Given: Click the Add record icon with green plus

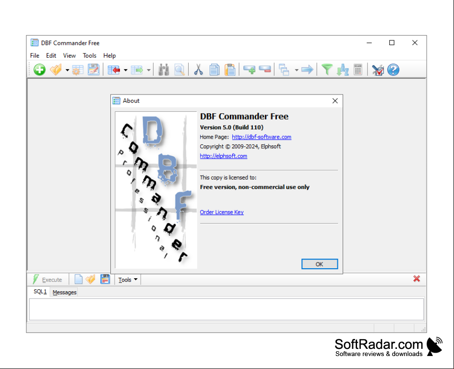Looking at the screenshot, I should [x=249, y=70].
